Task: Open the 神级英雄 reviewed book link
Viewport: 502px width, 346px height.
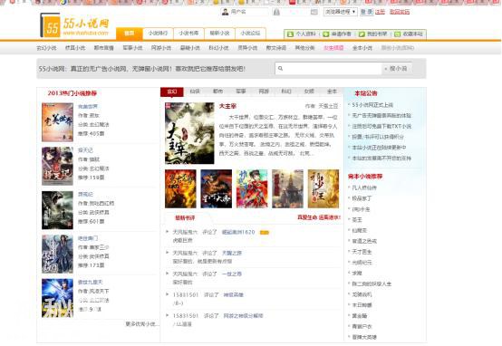Action: click(233, 294)
